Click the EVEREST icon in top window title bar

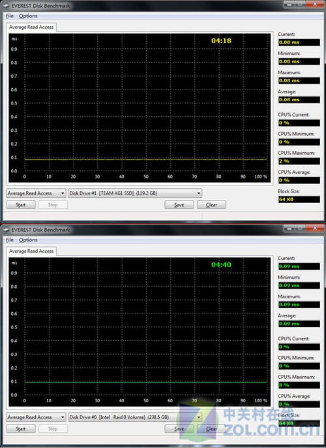point(7,6)
